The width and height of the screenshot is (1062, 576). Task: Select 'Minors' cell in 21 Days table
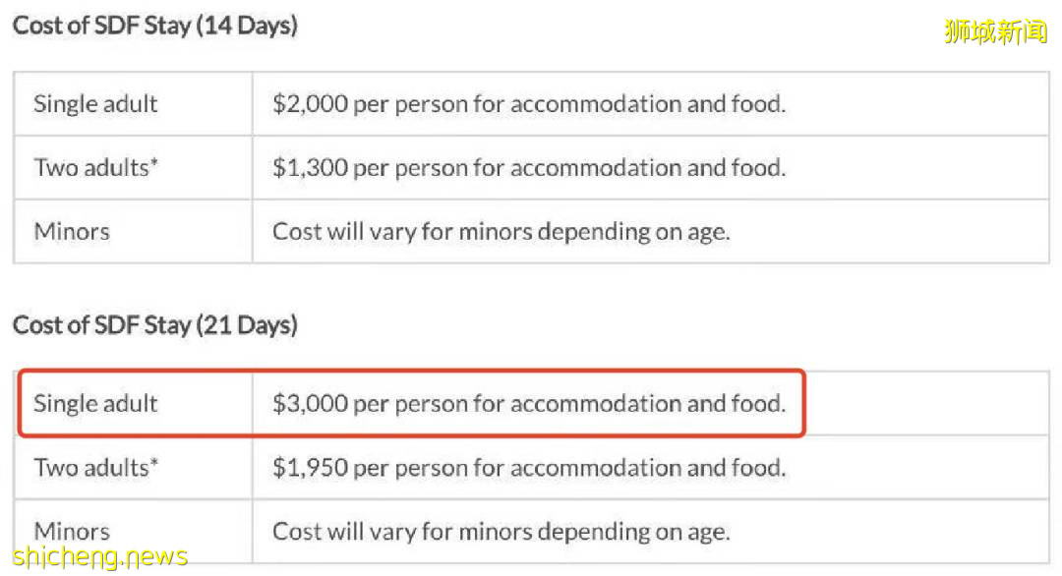[72, 532]
